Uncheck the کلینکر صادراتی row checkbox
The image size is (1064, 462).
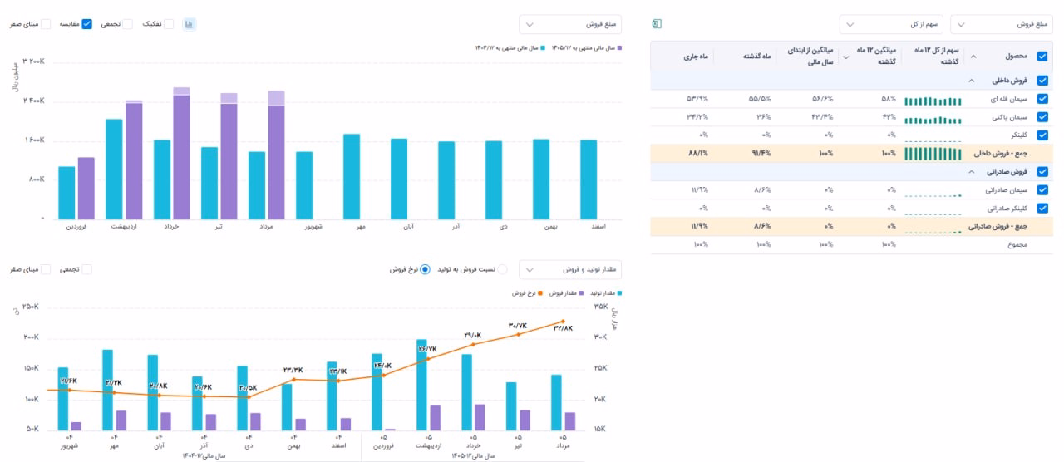tap(1042, 208)
